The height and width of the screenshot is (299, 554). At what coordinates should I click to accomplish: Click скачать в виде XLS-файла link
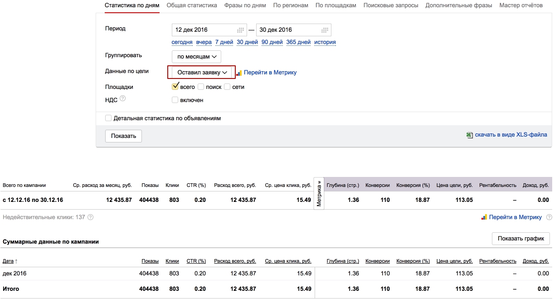click(511, 135)
